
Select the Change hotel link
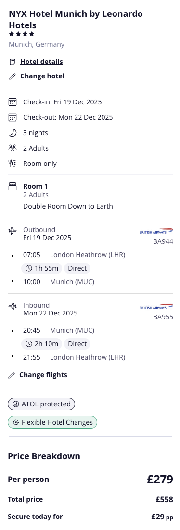[42, 76]
